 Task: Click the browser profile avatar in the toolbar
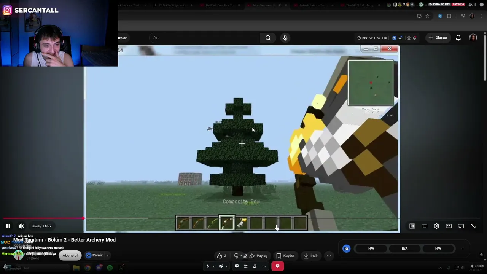click(x=472, y=16)
